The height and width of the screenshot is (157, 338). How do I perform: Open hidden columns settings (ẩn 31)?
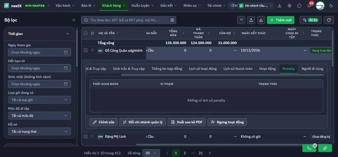[311, 20]
